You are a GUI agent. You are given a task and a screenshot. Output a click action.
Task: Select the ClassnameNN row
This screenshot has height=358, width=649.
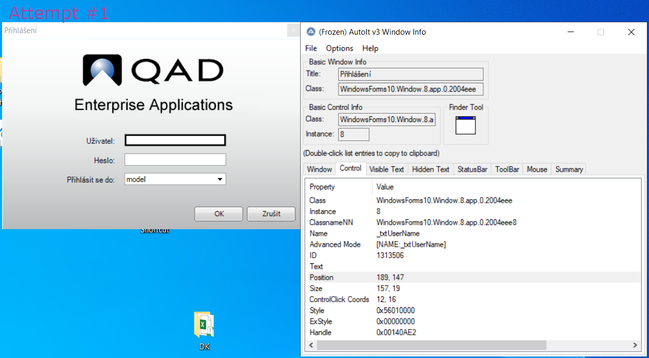point(473,222)
